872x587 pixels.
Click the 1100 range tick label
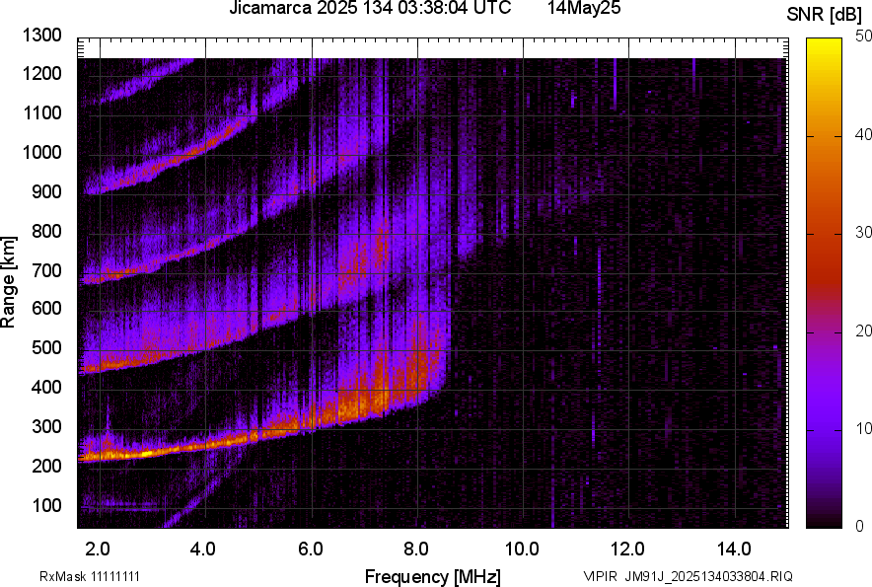(41, 112)
